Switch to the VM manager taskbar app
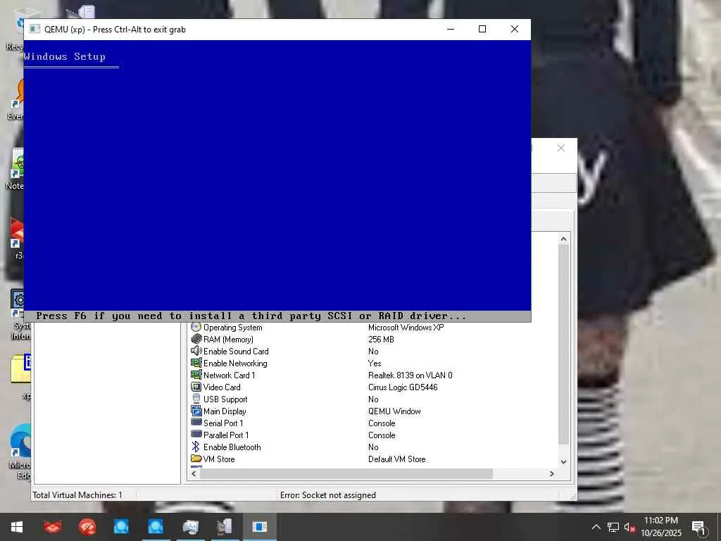 click(x=225, y=527)
